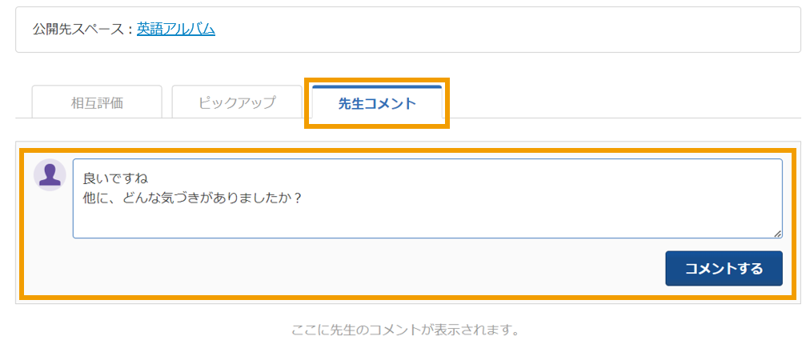Place cursor on the 良いですね line

(116, 179)
